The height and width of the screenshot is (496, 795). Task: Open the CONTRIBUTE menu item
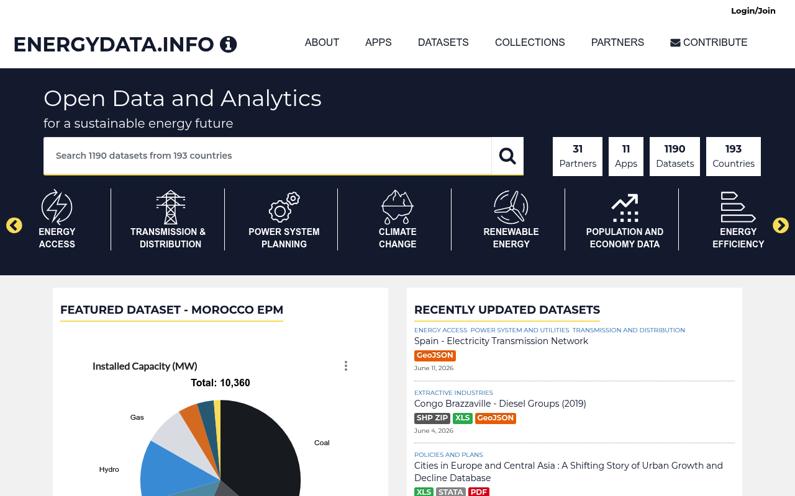709,43
